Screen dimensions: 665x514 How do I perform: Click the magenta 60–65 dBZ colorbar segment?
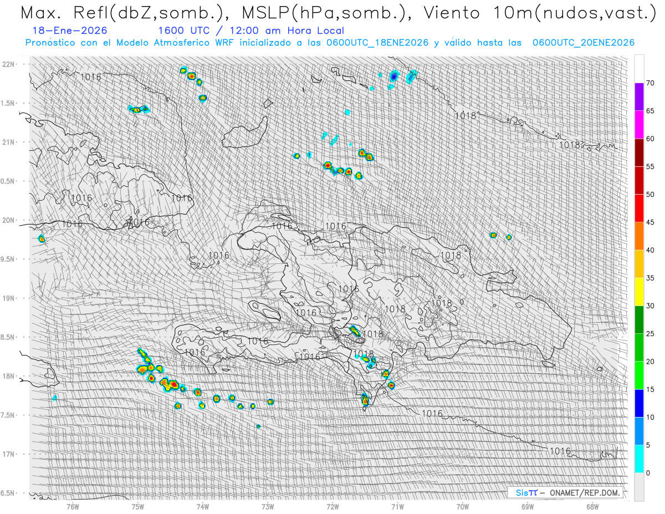[639, 125]
